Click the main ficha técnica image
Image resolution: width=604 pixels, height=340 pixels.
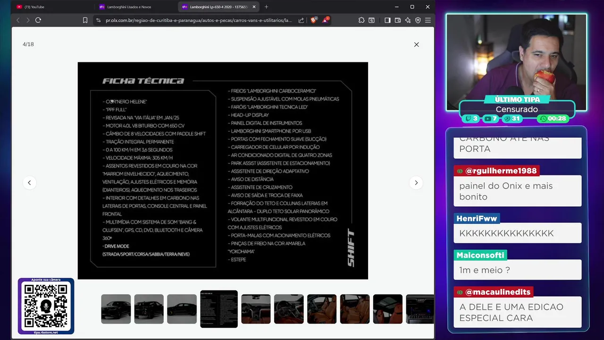pyautogui.click(x=223, y=170)
